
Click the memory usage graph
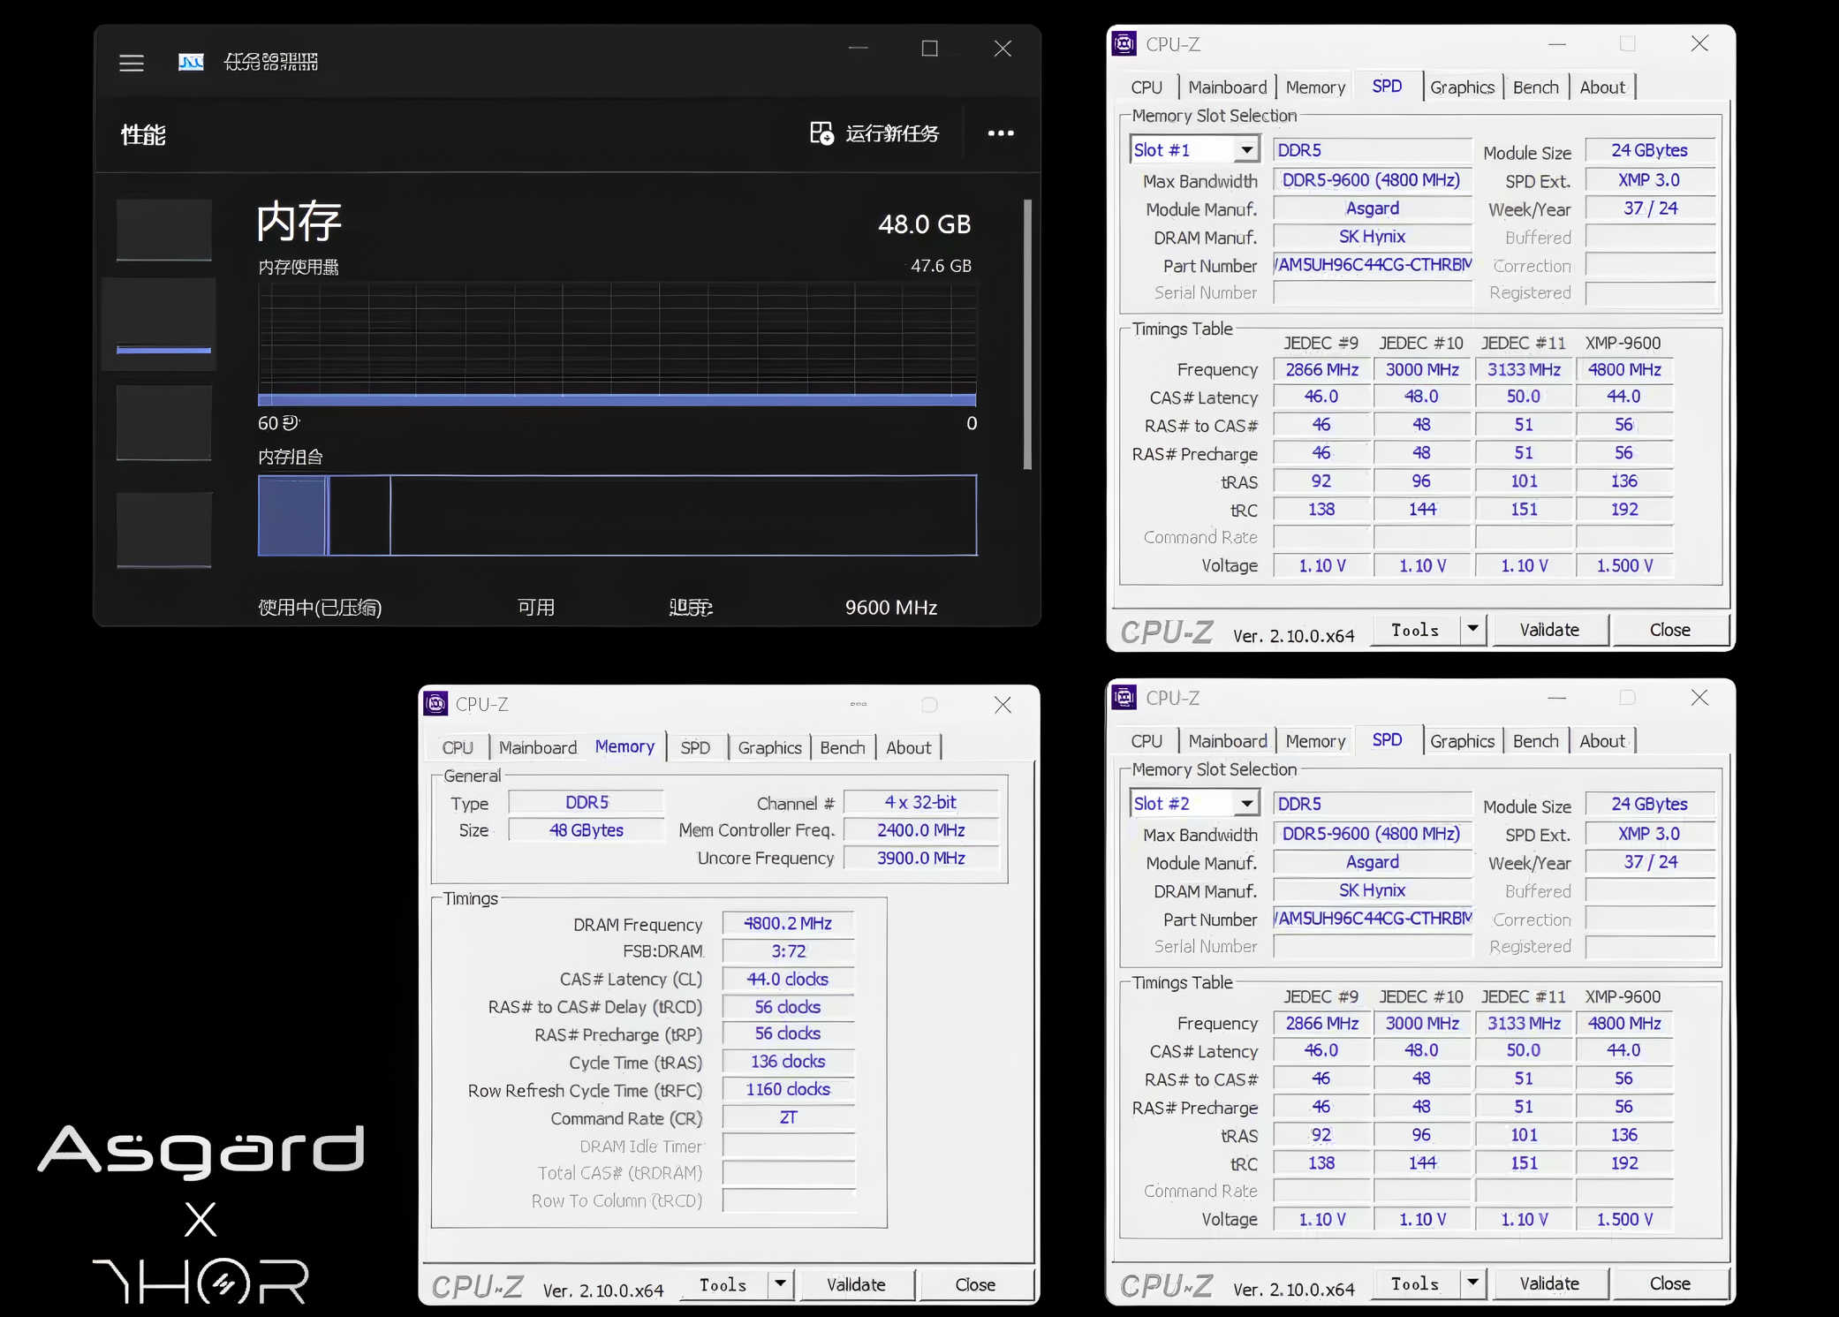click(617, 344)
